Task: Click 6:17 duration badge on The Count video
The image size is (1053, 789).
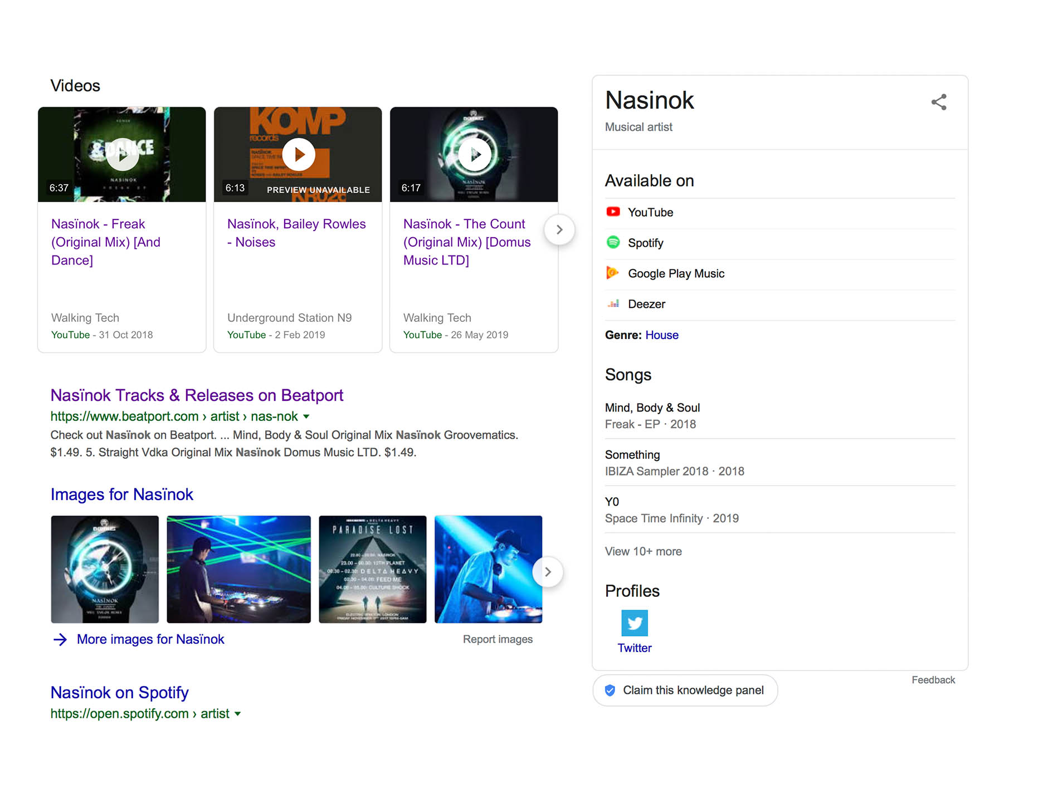Action: coord(411,188)
